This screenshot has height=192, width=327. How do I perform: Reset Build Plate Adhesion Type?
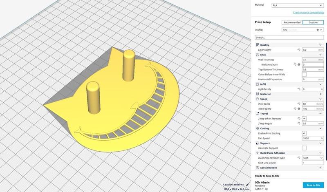(299, 158)
